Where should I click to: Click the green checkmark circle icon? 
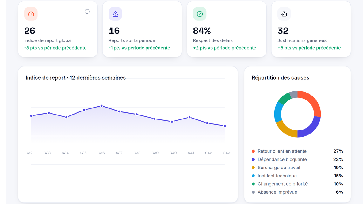200,14
